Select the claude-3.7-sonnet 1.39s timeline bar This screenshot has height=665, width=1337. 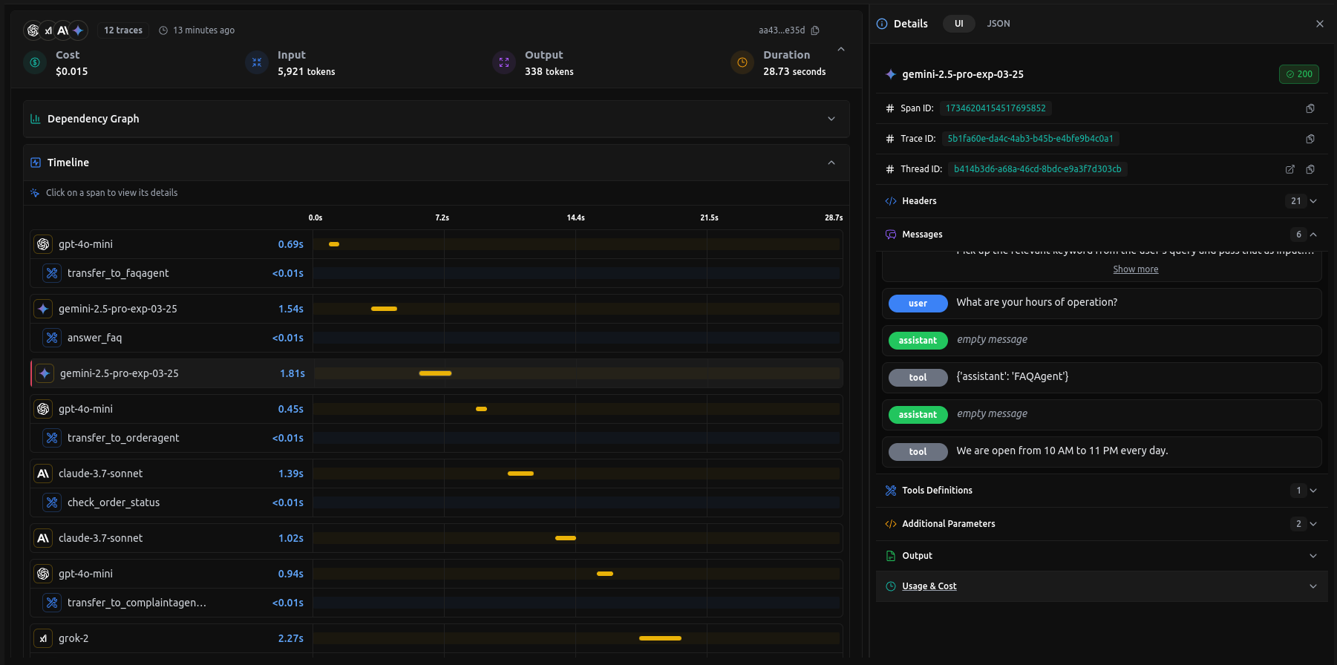pos(520,474)
